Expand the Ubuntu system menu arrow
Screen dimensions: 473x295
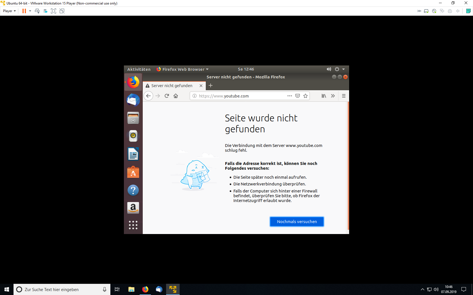click(343, 69)
